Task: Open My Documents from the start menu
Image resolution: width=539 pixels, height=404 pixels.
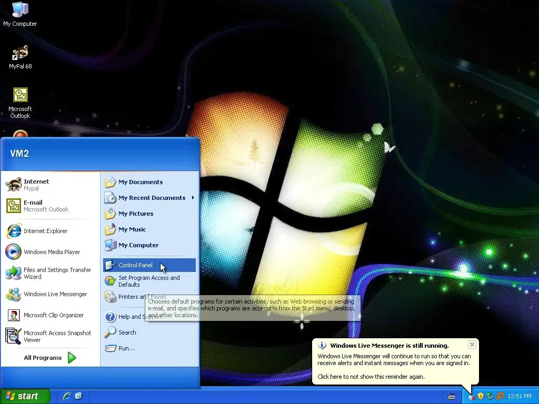Action: pyautogui.click(x=149, y=182)
